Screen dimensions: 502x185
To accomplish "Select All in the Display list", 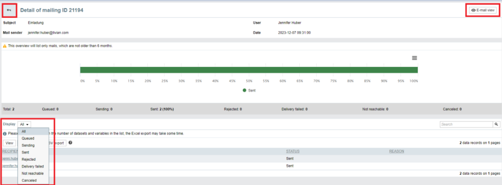I will coord(33,131).
